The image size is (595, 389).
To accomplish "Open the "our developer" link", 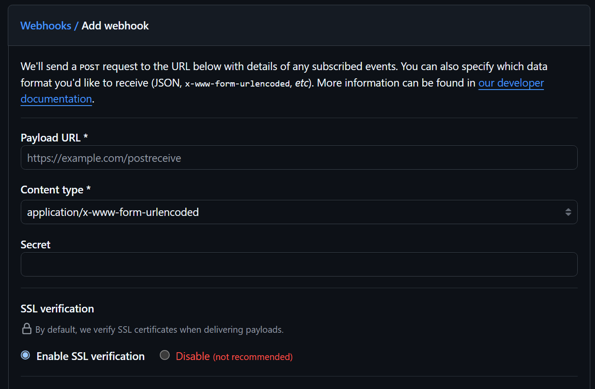I will click(x=511, y=83).
